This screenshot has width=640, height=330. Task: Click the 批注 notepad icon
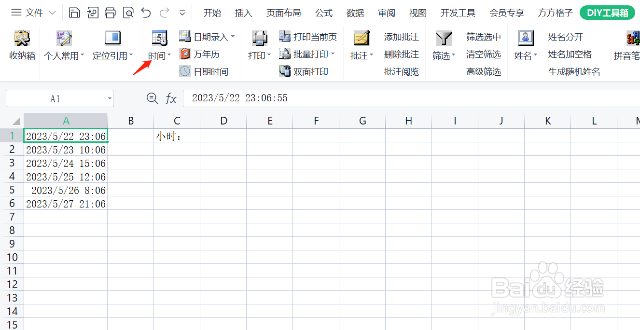[362, 38]
